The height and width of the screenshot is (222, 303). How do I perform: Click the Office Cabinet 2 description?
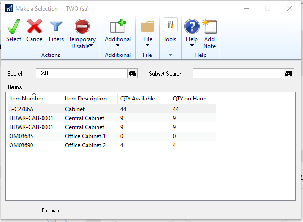(x=85, y=145)
